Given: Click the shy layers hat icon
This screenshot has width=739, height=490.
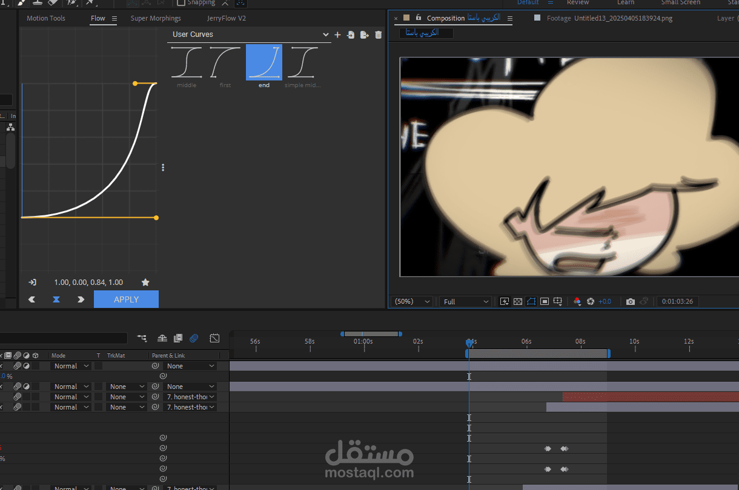Looking at the screenshot, I should tap(162, 338).
